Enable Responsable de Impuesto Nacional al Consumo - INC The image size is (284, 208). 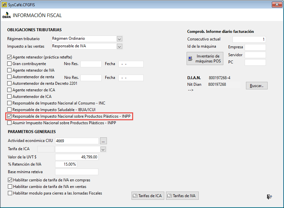[9, 103]
